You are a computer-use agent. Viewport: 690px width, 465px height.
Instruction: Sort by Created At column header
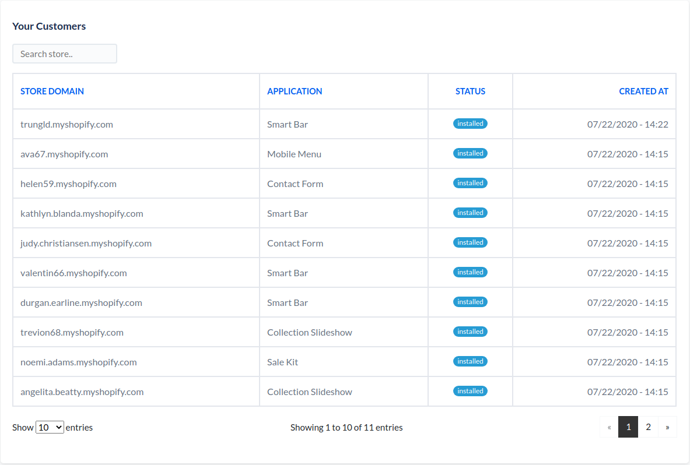point(643,91)
